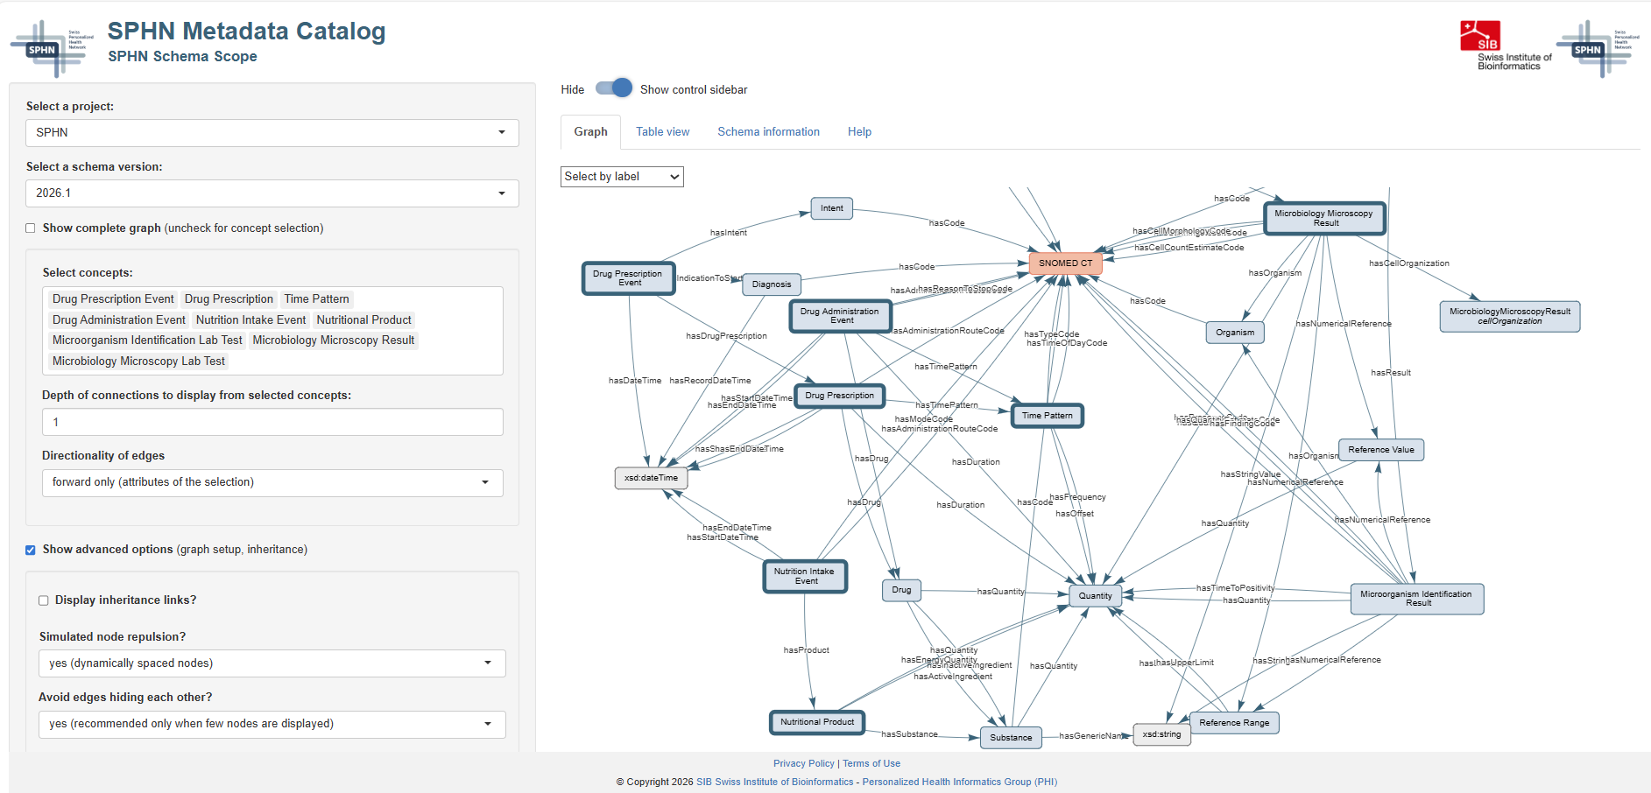Open the Select a project dropdown
Screen dimensions: 1651x793
272,133
